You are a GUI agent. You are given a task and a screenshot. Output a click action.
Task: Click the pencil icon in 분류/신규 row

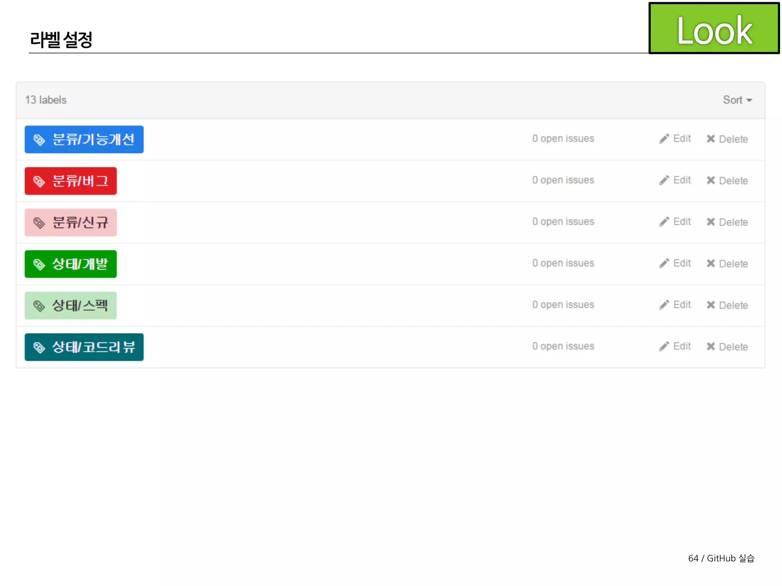point(664,222)
